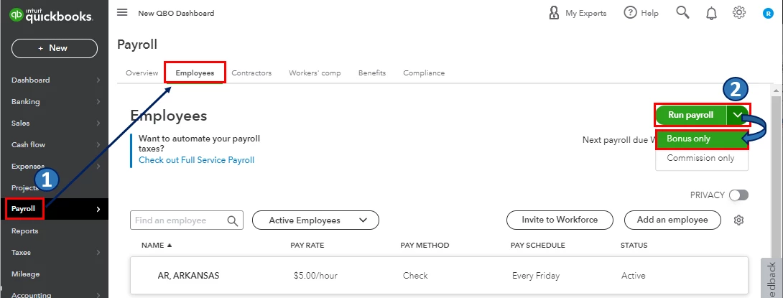Screen dimensions: 783x298
Task: Open the Help menu
Action: point(641,13)
